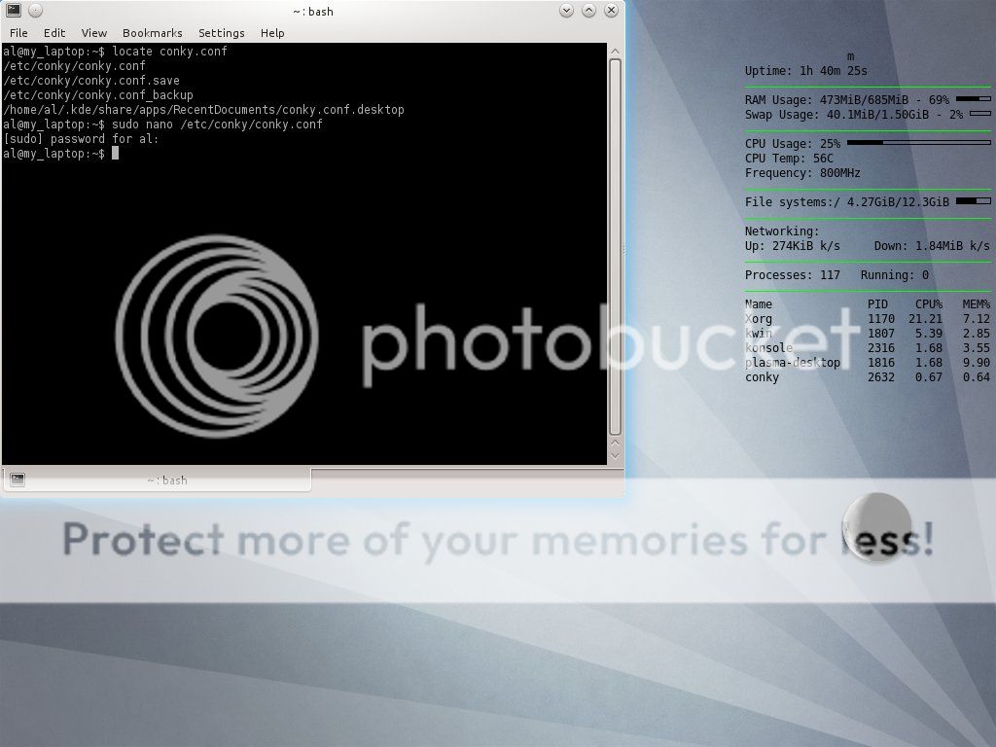996x747 pixels.
Task: Click the terminal icon on the bash tab
Action: (17, 479)
